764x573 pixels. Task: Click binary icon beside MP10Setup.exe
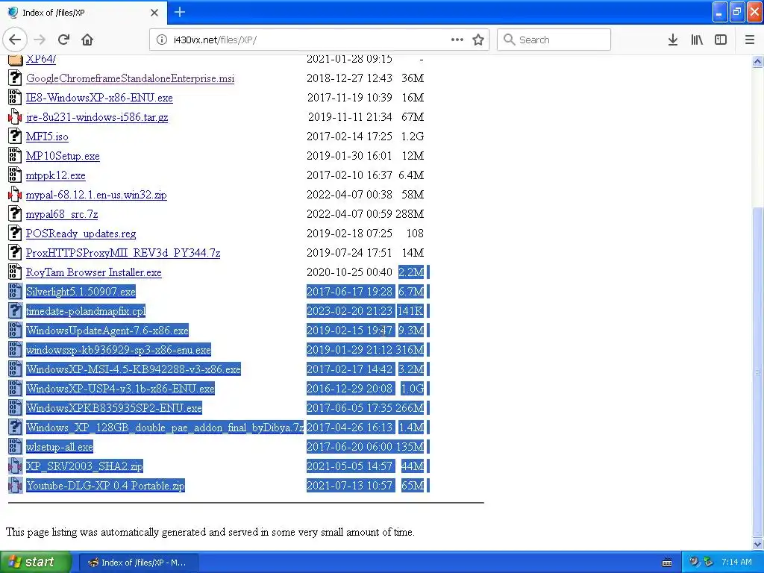pos(15,156)
